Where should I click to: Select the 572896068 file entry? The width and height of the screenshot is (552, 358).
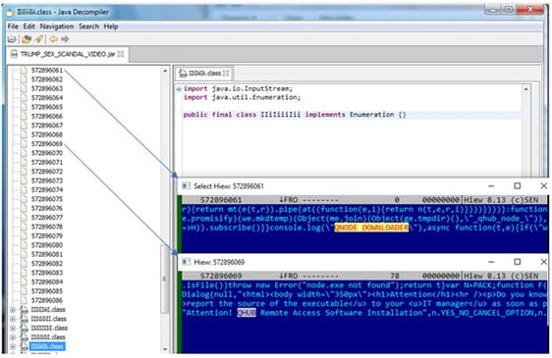click(x=47, y=134)
